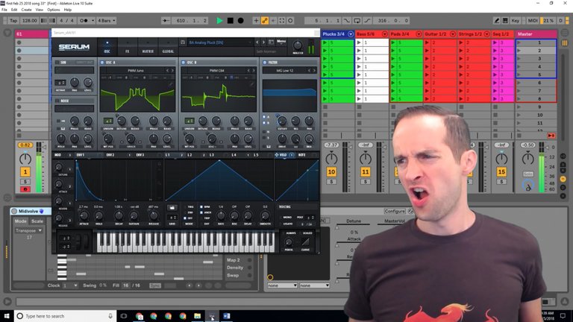Toggle Follow arrow in the control bar

click(166, 21)
